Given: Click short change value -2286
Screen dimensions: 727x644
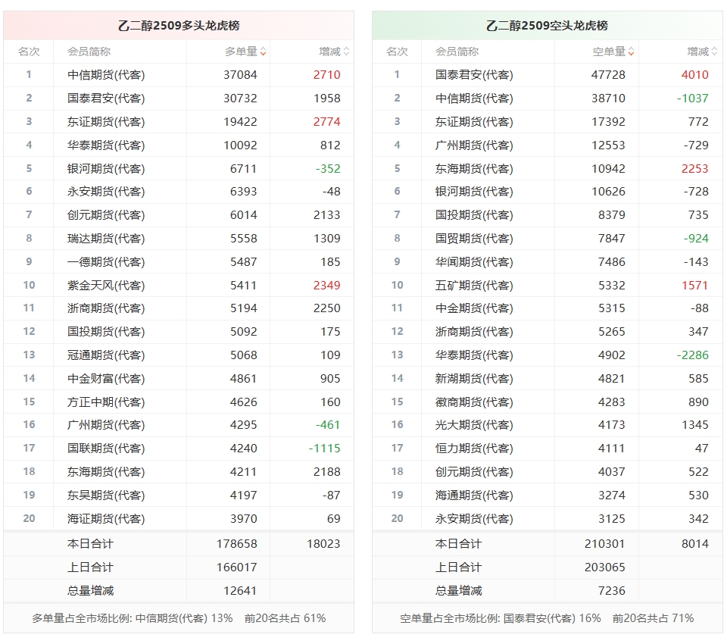Looking at the screenshot, I should coord(693,355).
